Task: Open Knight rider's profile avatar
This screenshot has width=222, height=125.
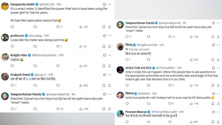Action: (5, 57)
